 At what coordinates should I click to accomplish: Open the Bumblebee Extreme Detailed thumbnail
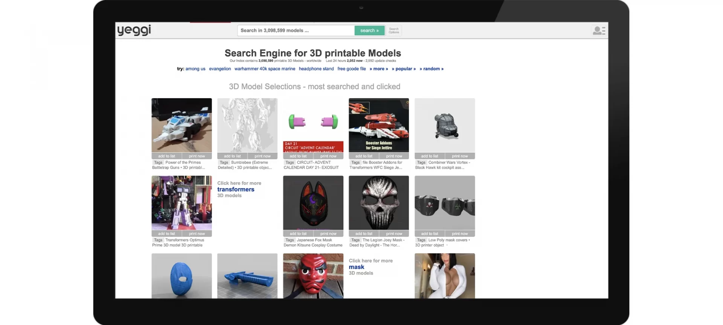(247, 125)
